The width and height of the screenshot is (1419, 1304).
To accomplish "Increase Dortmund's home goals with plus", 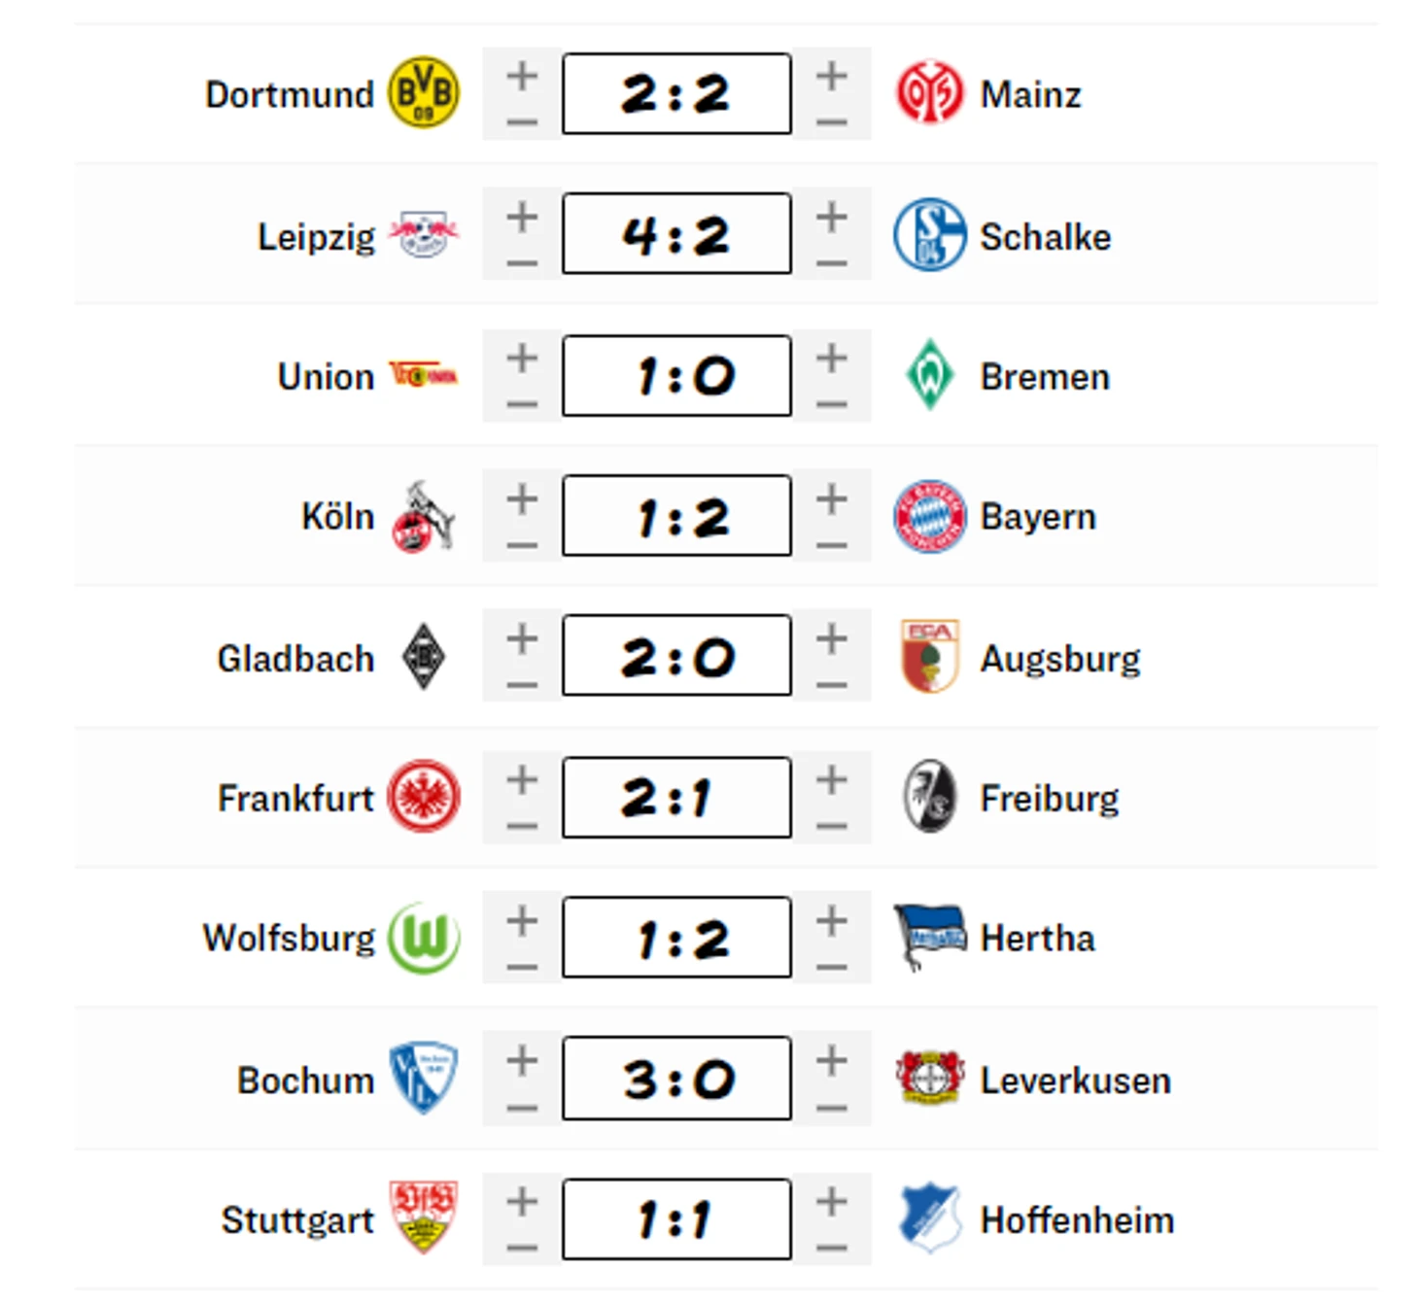I will tap(522, 76).
